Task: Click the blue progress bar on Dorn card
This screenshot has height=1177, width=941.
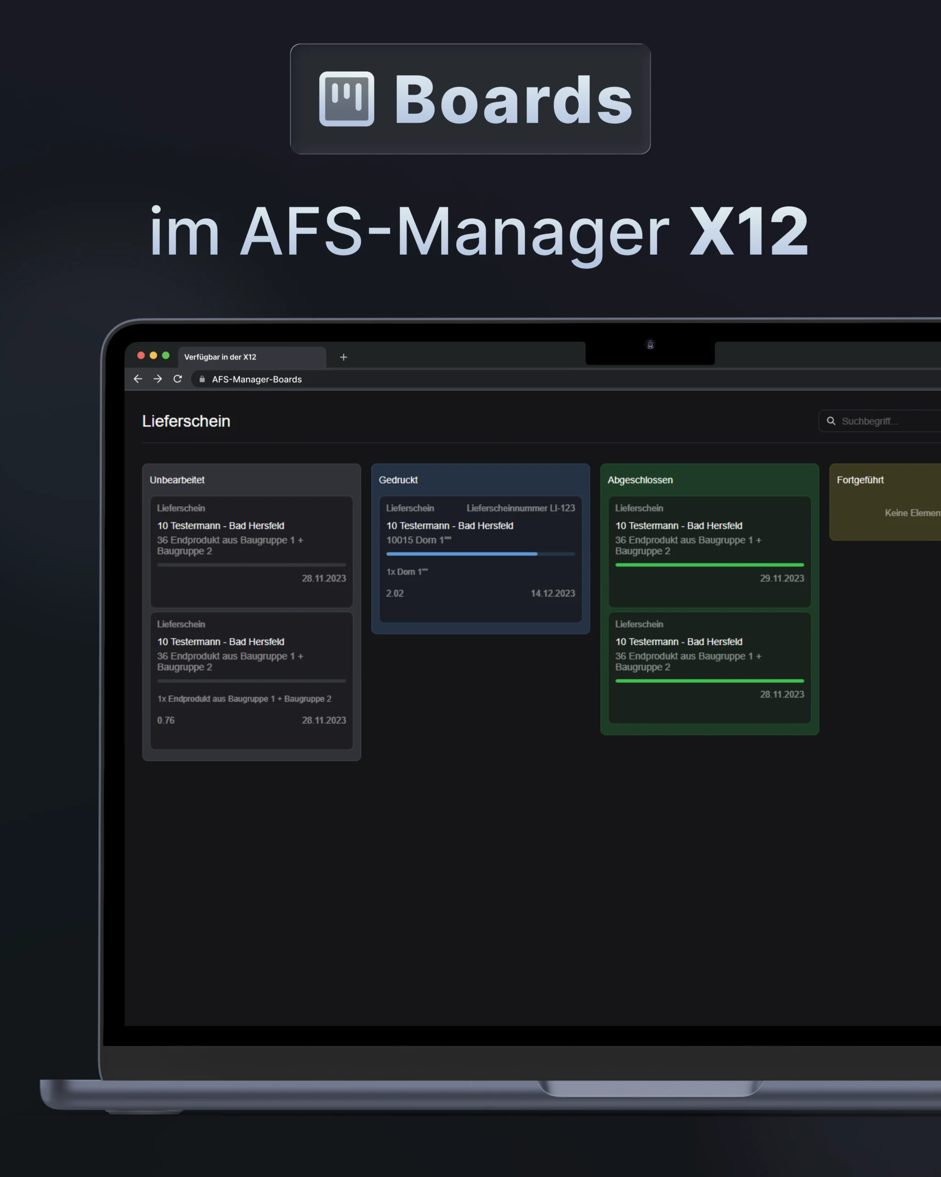Action: click(x=461, y=554)
